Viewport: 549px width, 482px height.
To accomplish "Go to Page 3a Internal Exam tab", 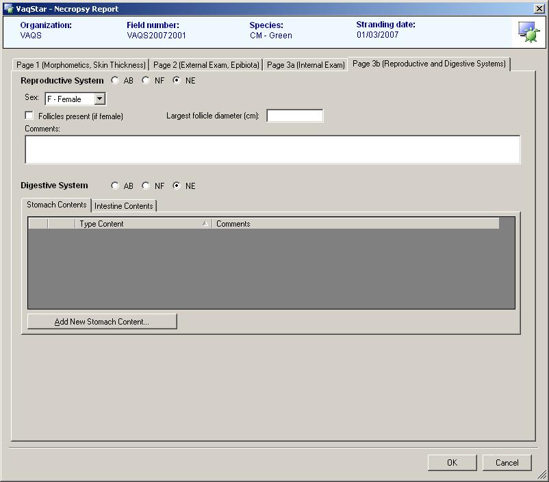I will click(305, 65).
